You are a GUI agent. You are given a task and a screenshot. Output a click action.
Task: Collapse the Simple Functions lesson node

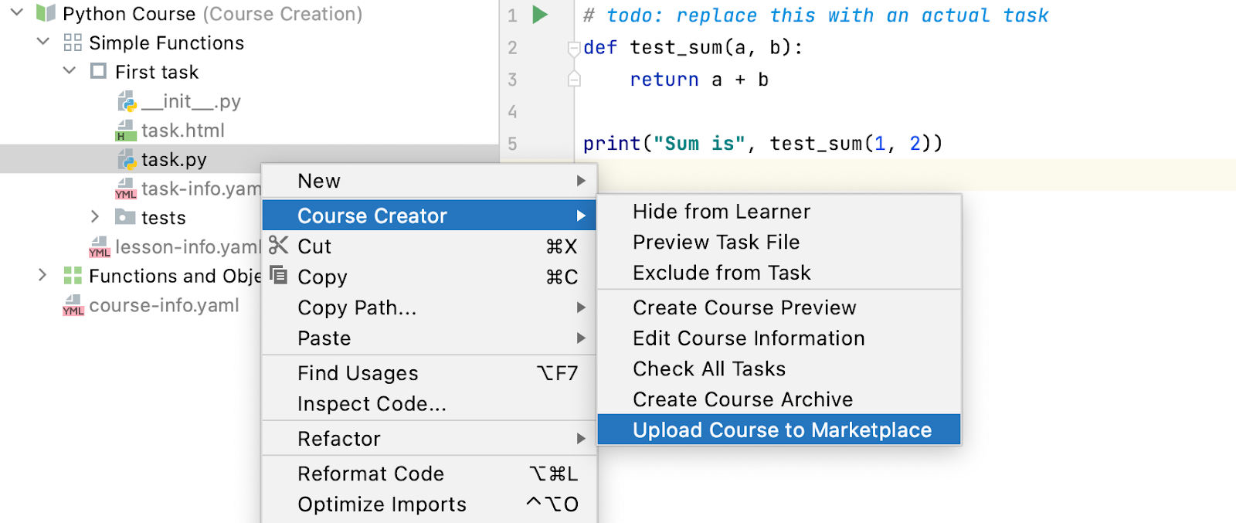(x=43, y=42)
